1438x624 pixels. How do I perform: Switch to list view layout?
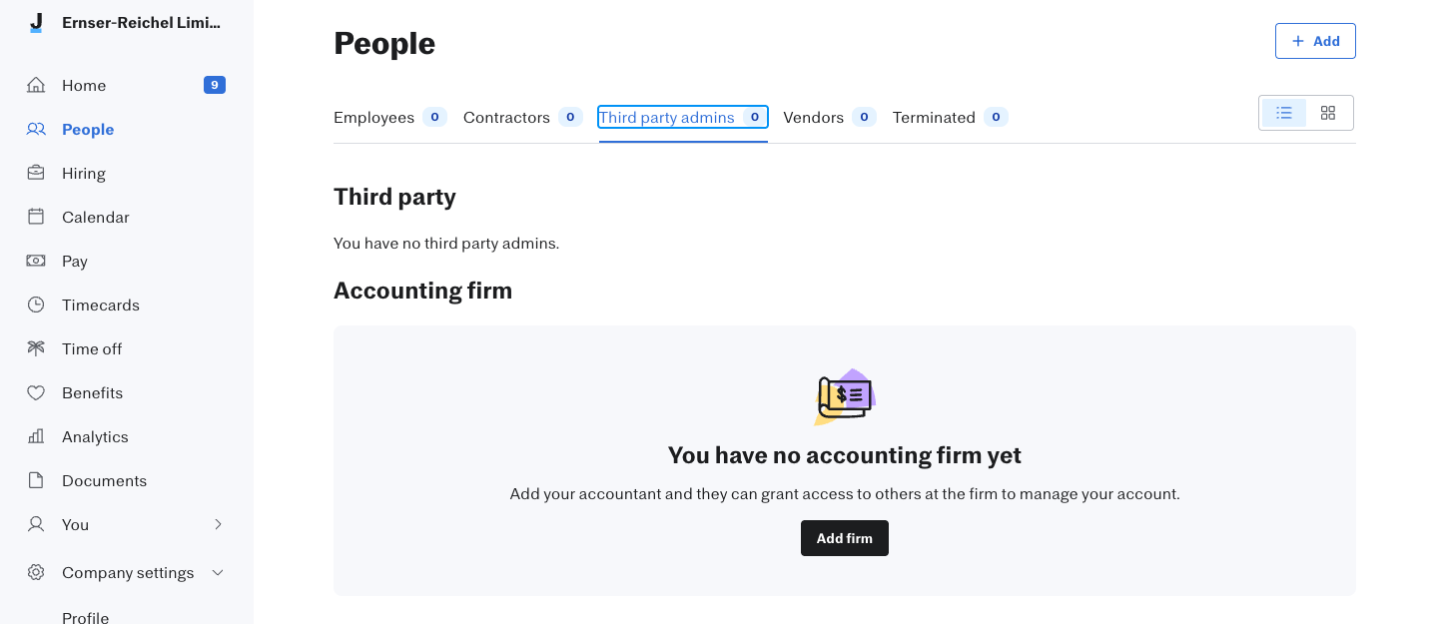point(1284,113)
